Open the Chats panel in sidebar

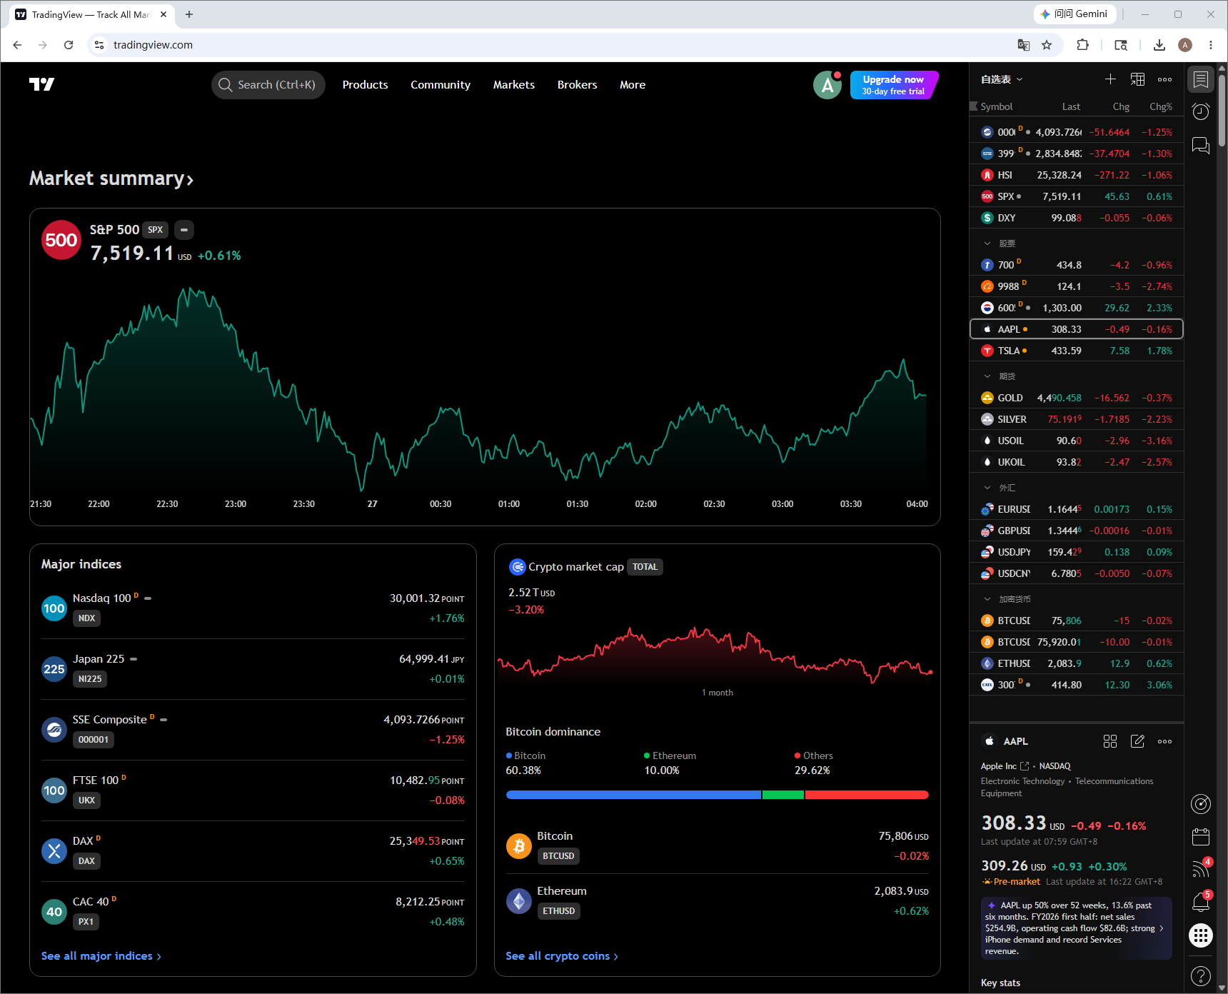1201,146
